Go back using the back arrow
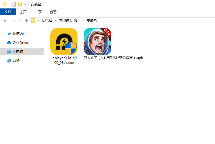The image size is (215, 144). pos(5,21)
